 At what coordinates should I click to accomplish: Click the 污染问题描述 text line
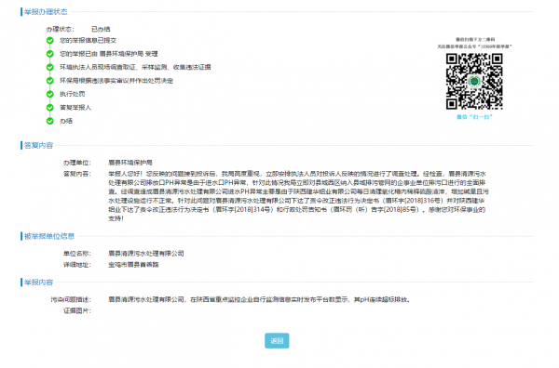(x=260, y=300)
